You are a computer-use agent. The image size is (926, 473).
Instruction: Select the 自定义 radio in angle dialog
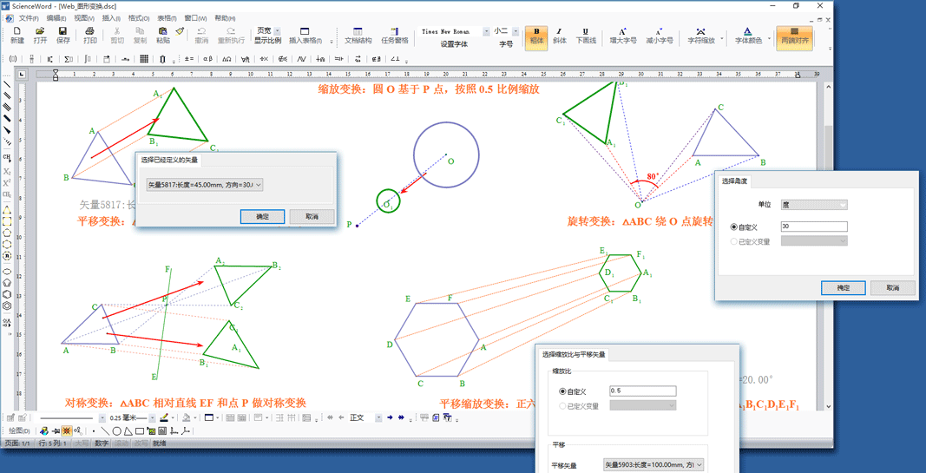[734, 227]
